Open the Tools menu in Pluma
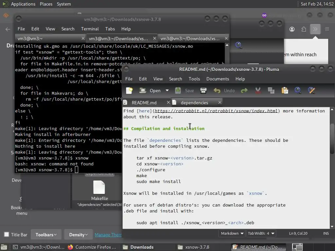The width and height of the screenshot is (335, 251). 194,79
